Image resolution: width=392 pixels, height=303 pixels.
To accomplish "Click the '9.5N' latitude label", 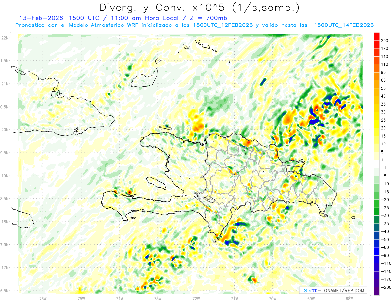I will (5, 153).
